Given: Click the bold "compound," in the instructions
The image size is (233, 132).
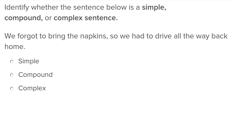Looking at the screenshot, I should coord(23,18).
